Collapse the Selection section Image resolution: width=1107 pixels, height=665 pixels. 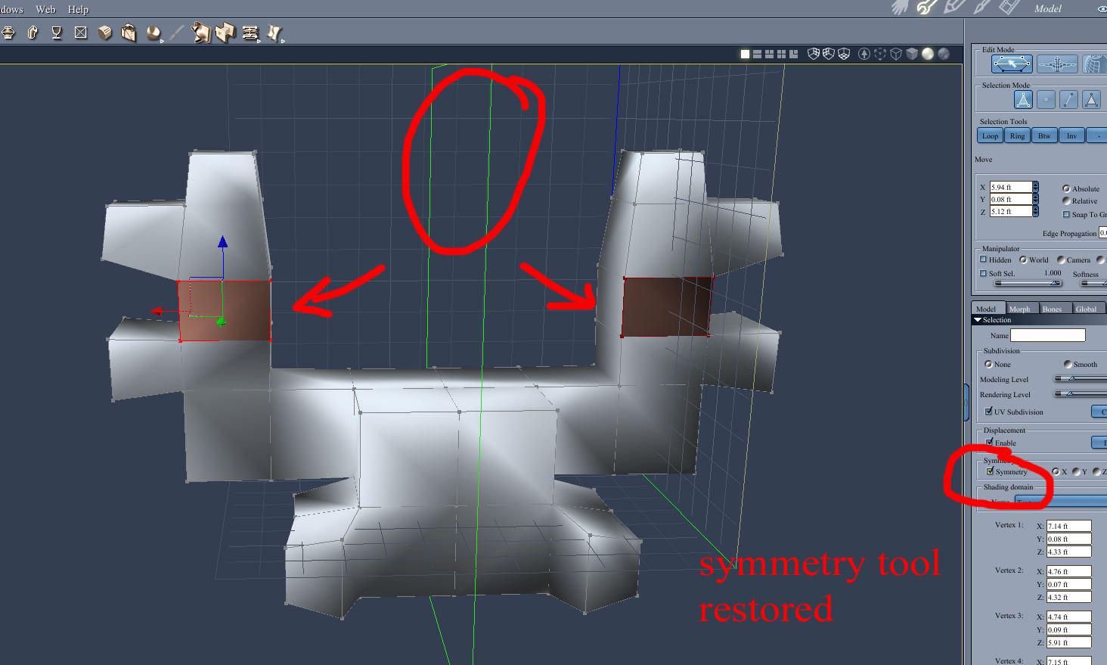[977, 320]
